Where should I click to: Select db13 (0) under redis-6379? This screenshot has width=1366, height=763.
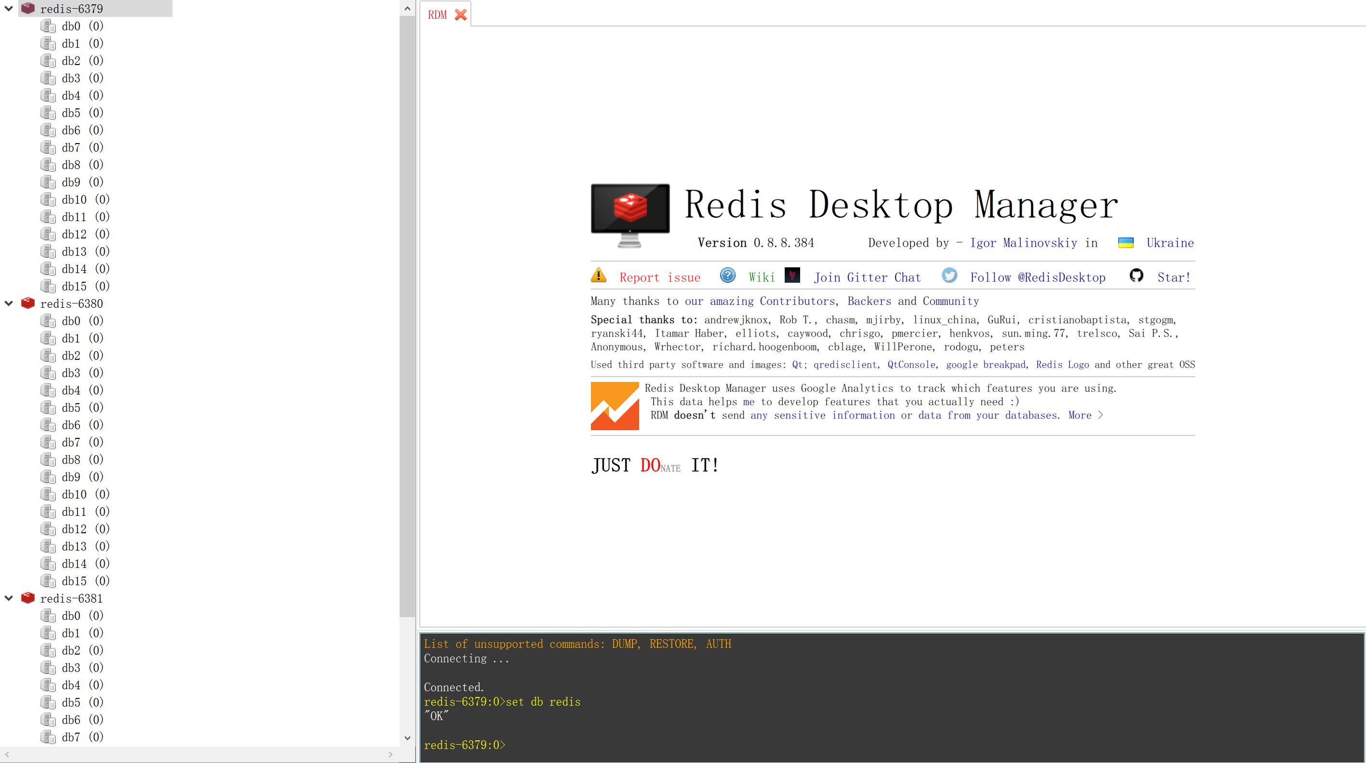(85, 251)
